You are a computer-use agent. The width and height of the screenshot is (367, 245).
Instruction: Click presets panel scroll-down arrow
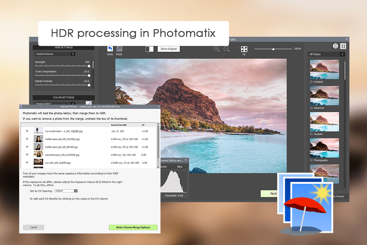point(345,189)
